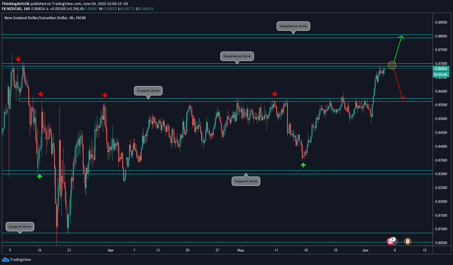The image size is (453, 265).
Task: Click the 0.87500 price axis label
Action: pos(441,50)
